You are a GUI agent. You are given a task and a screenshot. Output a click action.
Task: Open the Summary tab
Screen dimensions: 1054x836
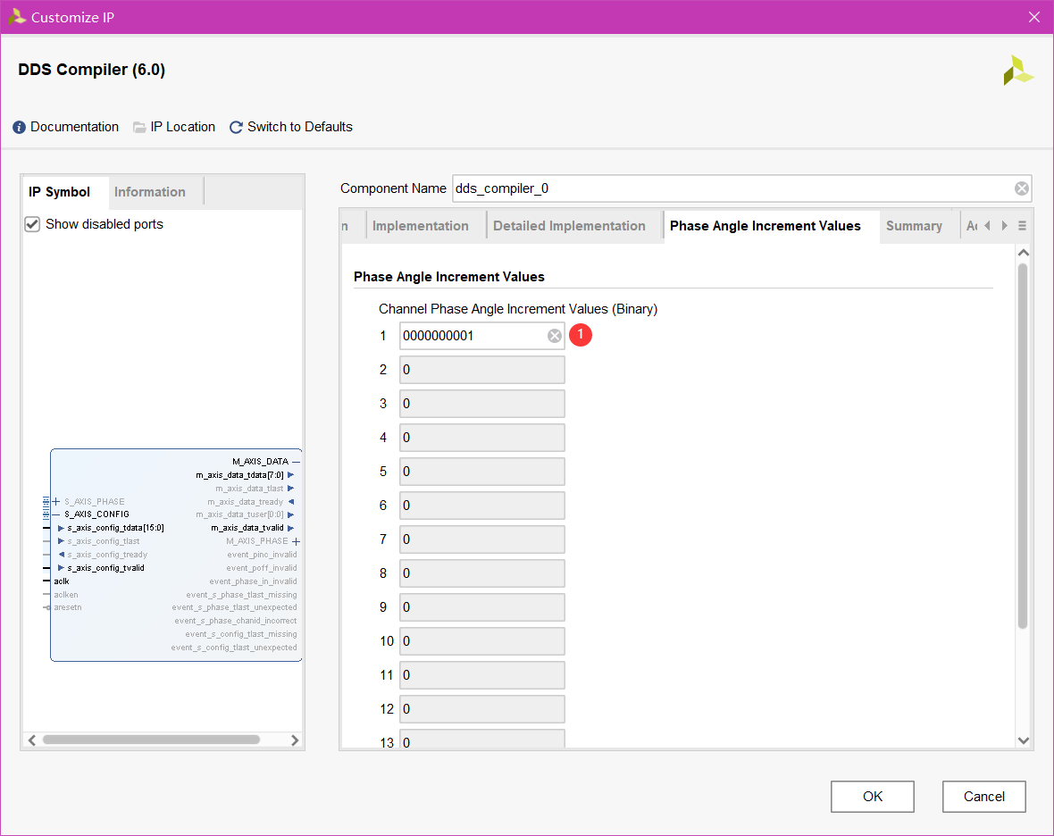914,226
